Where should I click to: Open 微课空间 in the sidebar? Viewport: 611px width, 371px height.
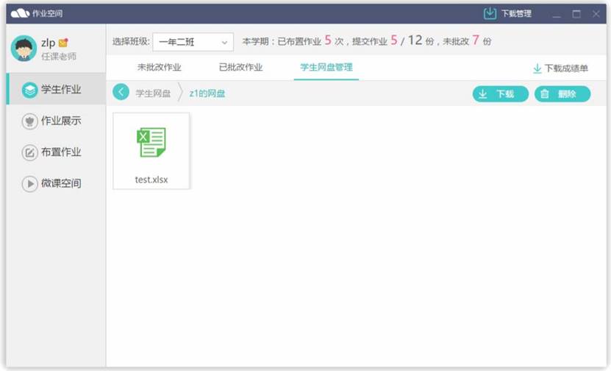[56, 183]
